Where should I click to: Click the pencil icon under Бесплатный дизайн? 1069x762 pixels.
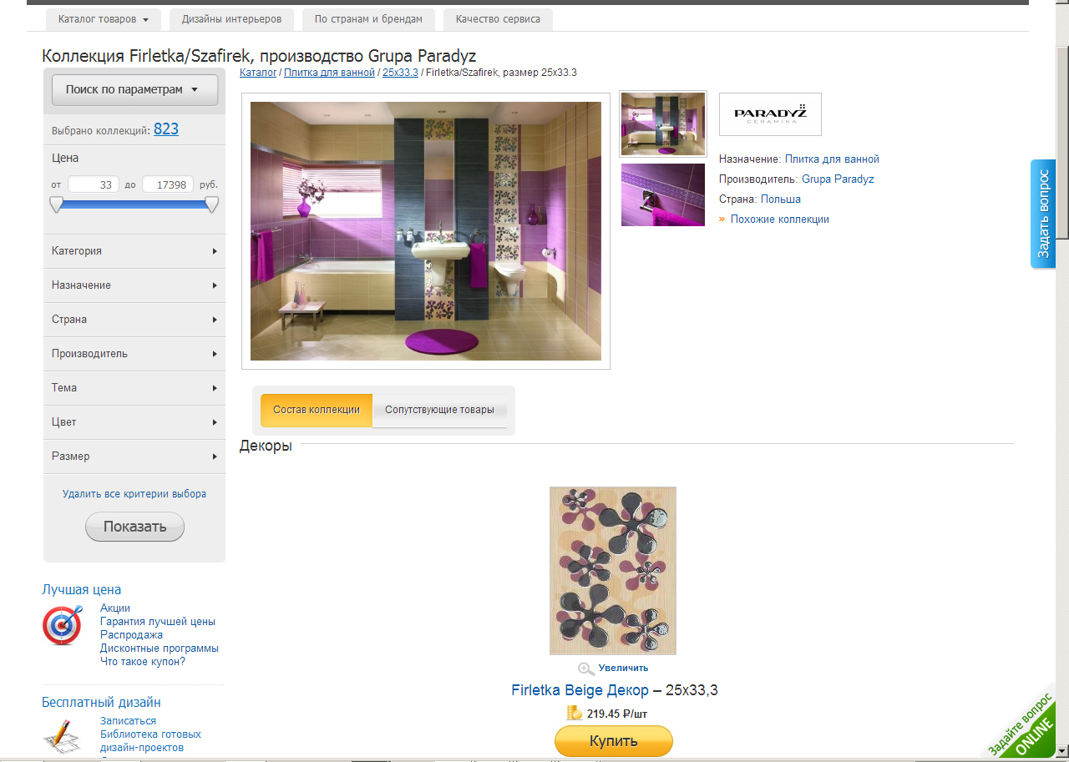62,735
